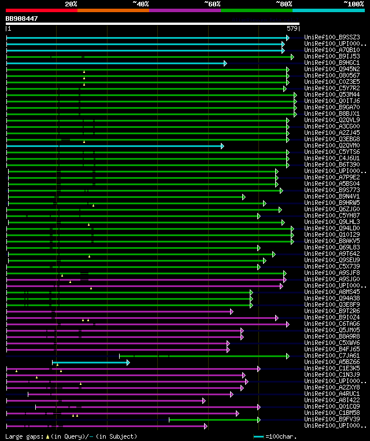Go to hit UniRef100_C1BM58
The height and width of the screenshot is (441, 370).
pos(332,413)
